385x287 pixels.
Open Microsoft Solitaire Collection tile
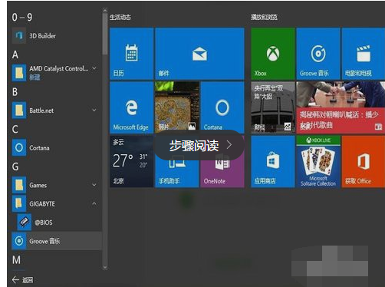tap(318, 162)
